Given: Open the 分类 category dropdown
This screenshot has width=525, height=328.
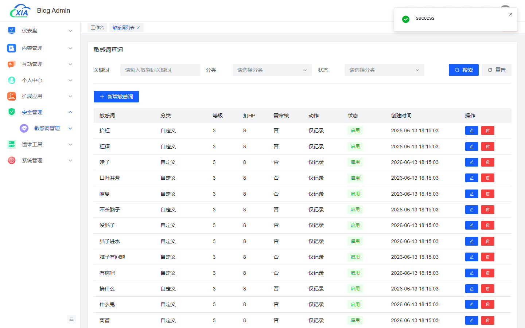Looking at the screenshot, I should click(x=272, y=70).
